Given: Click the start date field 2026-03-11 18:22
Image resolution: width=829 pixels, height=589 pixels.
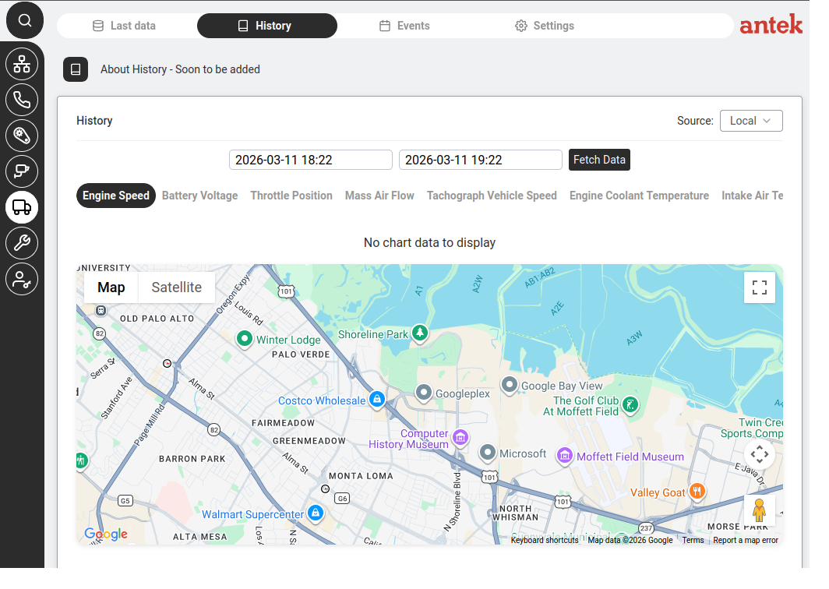Looking at the screenshot, I should [x=311, y=160].
